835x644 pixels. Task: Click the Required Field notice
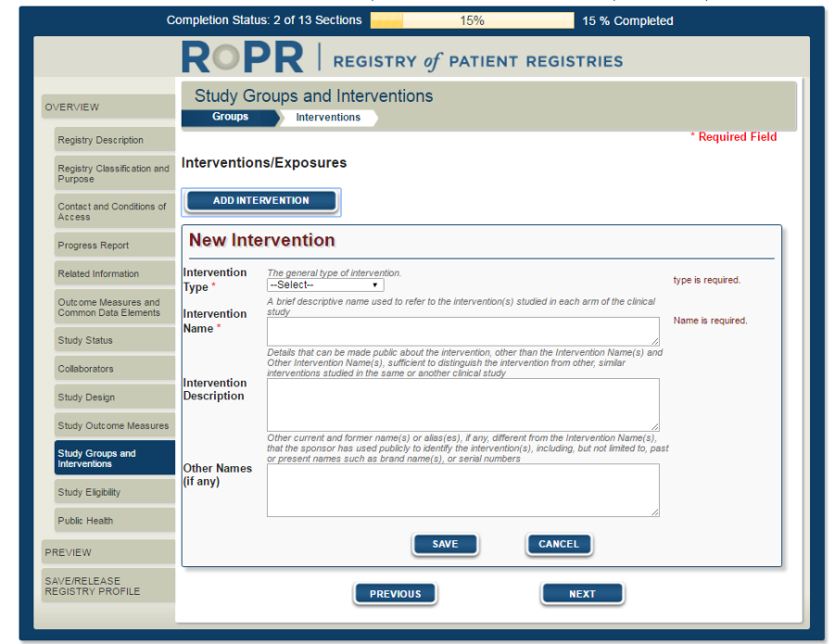pos(734,137)
